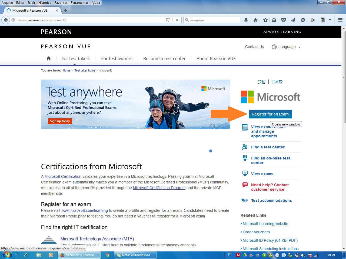Open the Microsoft Certification link
Viewport: 346px width, 259px height.
(x=63, y=176)
